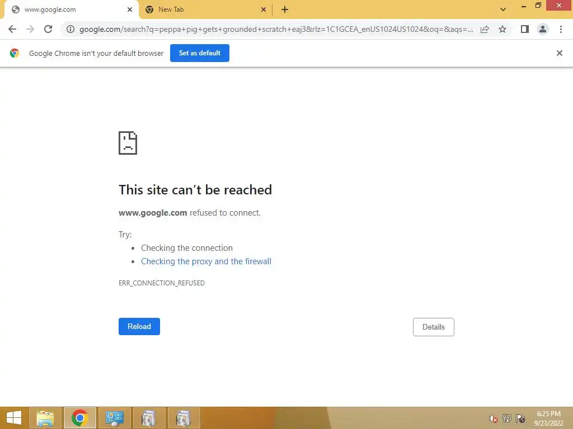The height and width of the screenshot is (429, 573).
Task: Click the muted volume tray icon
Action: click(494, 419)
